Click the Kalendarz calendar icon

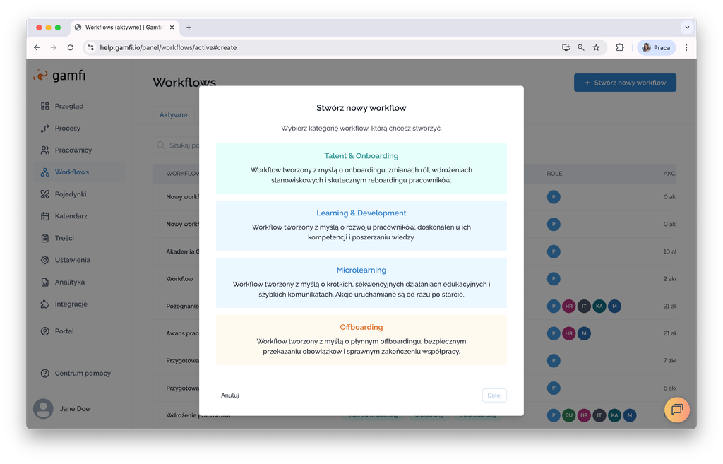[x=45, y=216]
